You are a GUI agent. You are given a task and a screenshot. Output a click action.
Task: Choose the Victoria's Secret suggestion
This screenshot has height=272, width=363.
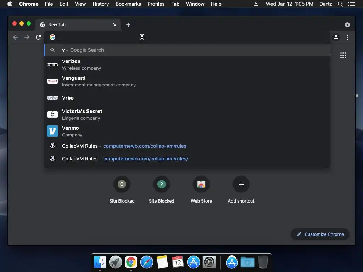point(187,114)
